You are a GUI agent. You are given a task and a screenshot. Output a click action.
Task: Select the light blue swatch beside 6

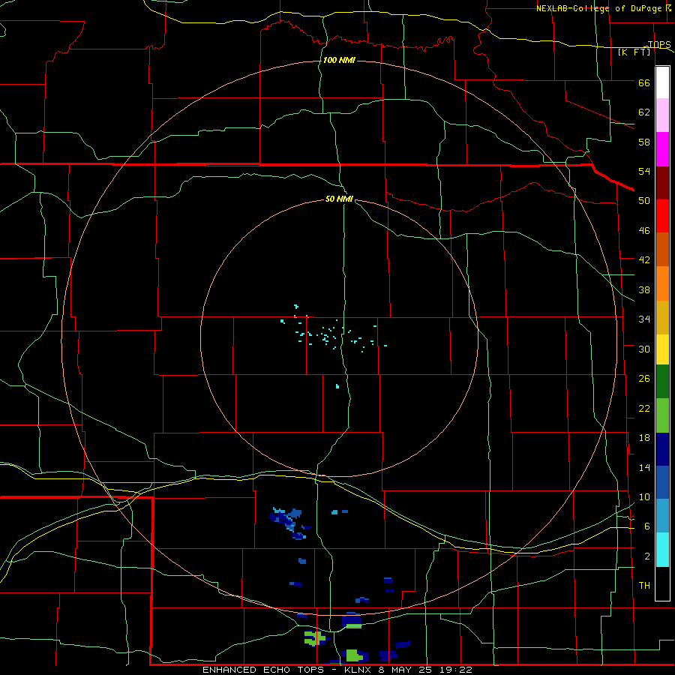pyautogui.click(x=662, y=516)
